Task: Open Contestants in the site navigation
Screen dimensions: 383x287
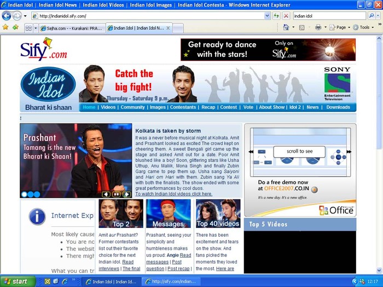Action: (x=183, y=107)
